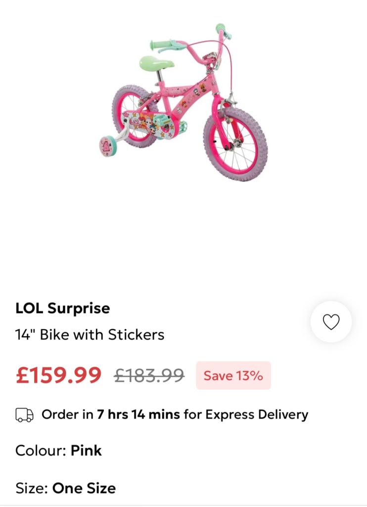367x507 pixels.
Task: Click the One Size value
Action: pos(84,488)
